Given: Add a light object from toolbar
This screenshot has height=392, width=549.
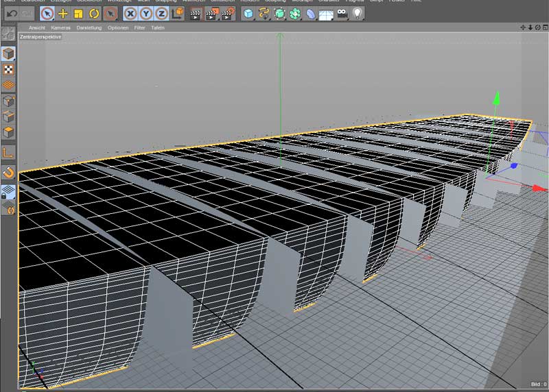Looking at the screenshot, I should click(x=358, y=13).
